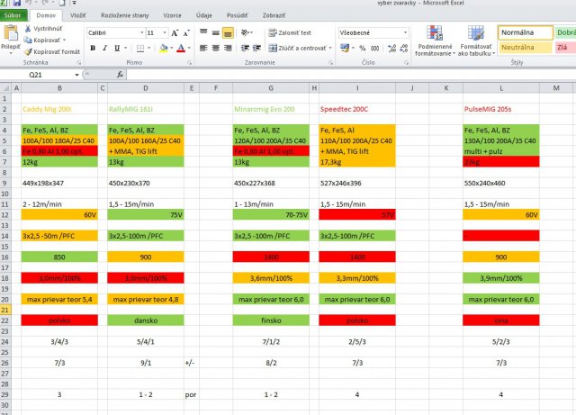The width and height of the screenshot is (576, 415).
Task: Click the Select All corner triangle
Action: [6, 88]
